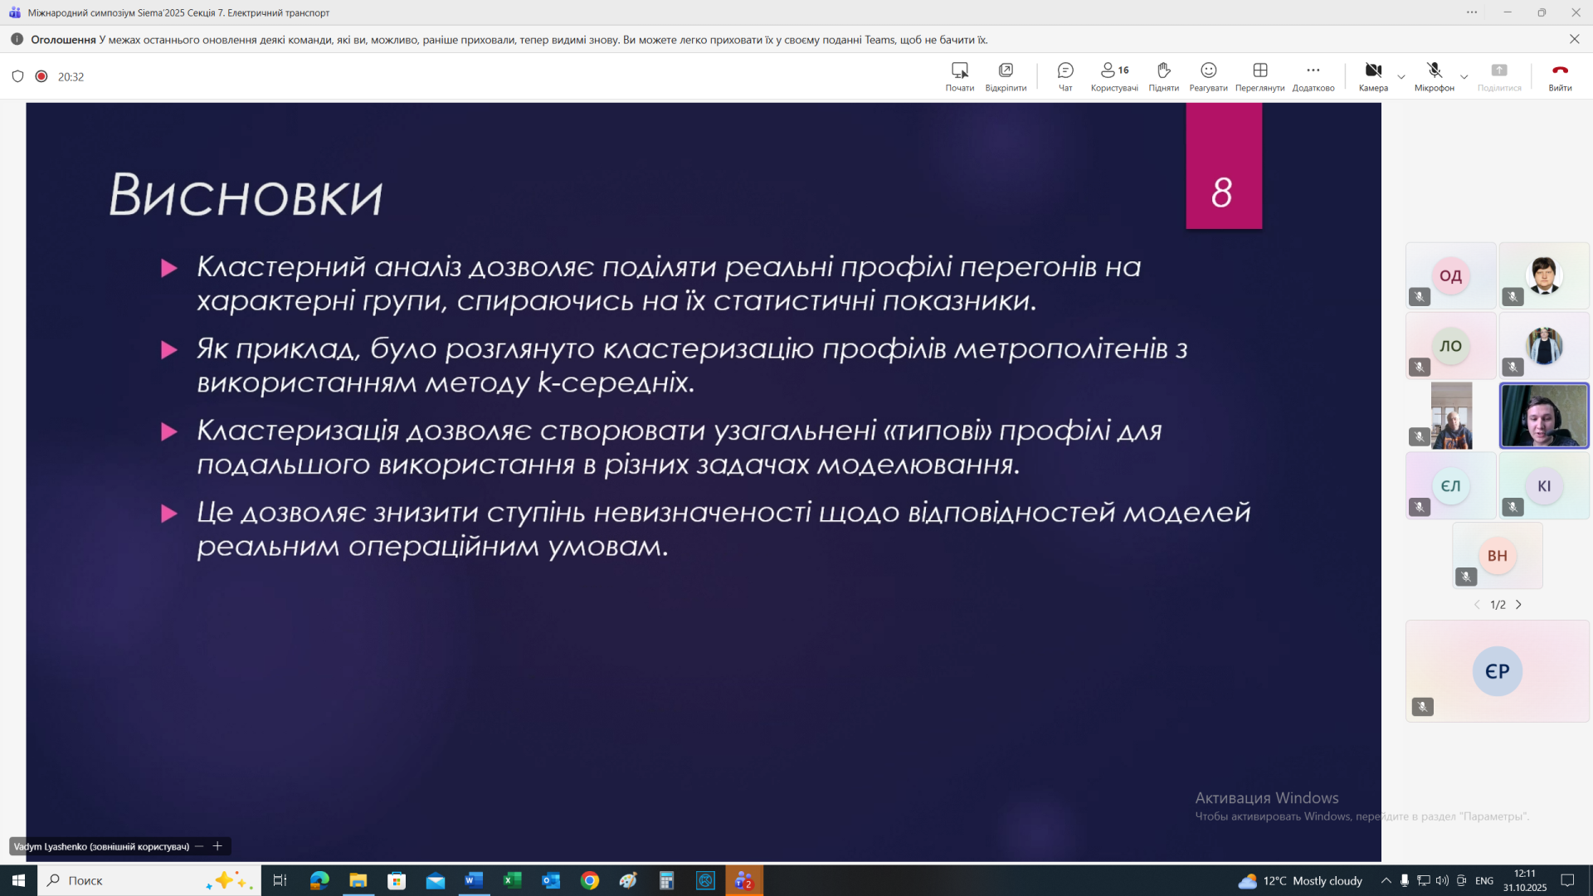Image resolution: width=1593 pixels, height=896 pixels.
Task: Toggle the Камера camera on
Action: click(x=1373, y=75)
